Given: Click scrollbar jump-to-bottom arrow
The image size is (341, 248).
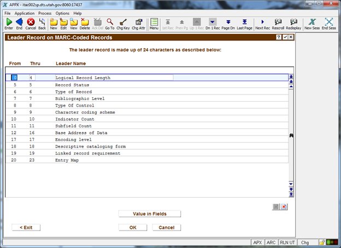Looking at the screenshot, I should click(291, 194).
